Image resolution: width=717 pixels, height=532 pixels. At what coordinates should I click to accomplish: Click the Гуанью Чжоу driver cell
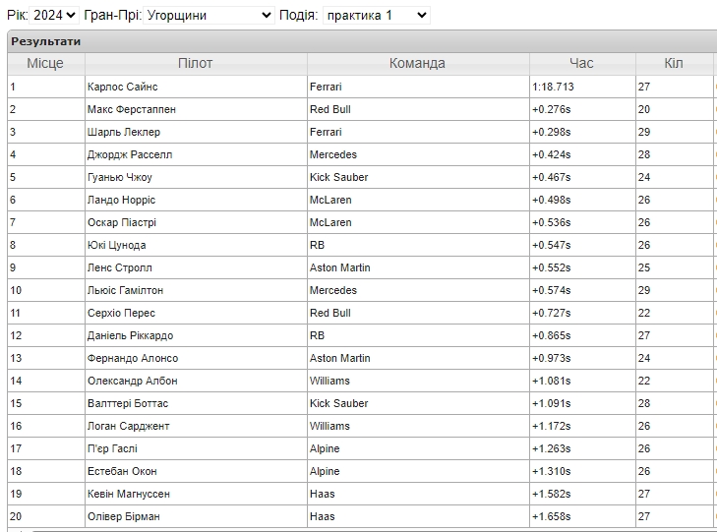[196, 177]
